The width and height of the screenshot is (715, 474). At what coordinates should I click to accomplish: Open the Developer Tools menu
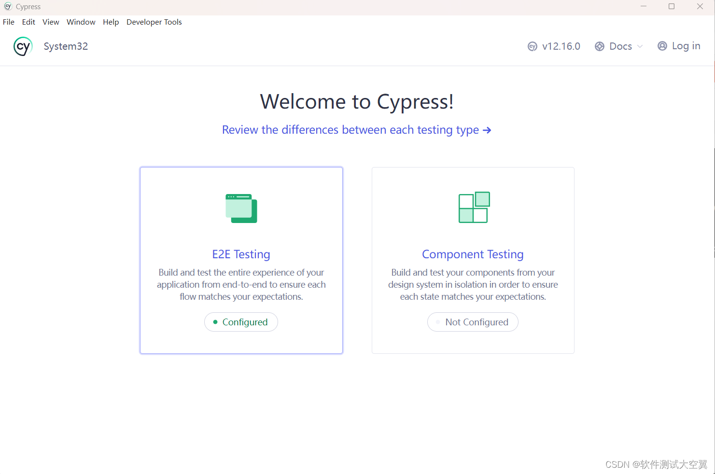(154, 22)
